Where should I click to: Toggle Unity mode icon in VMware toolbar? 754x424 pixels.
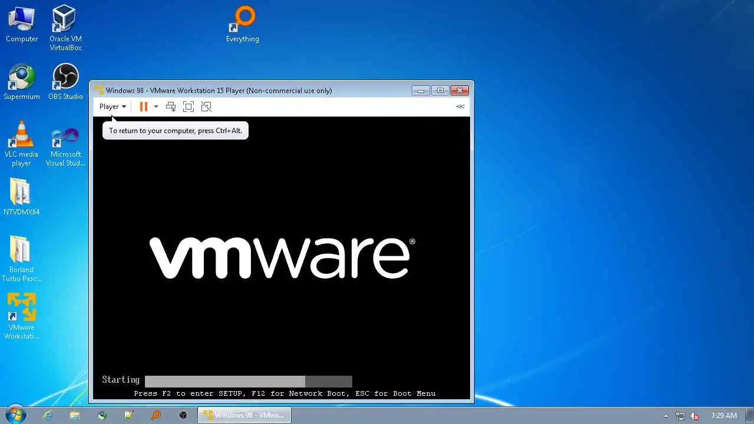tap(206, 107)
